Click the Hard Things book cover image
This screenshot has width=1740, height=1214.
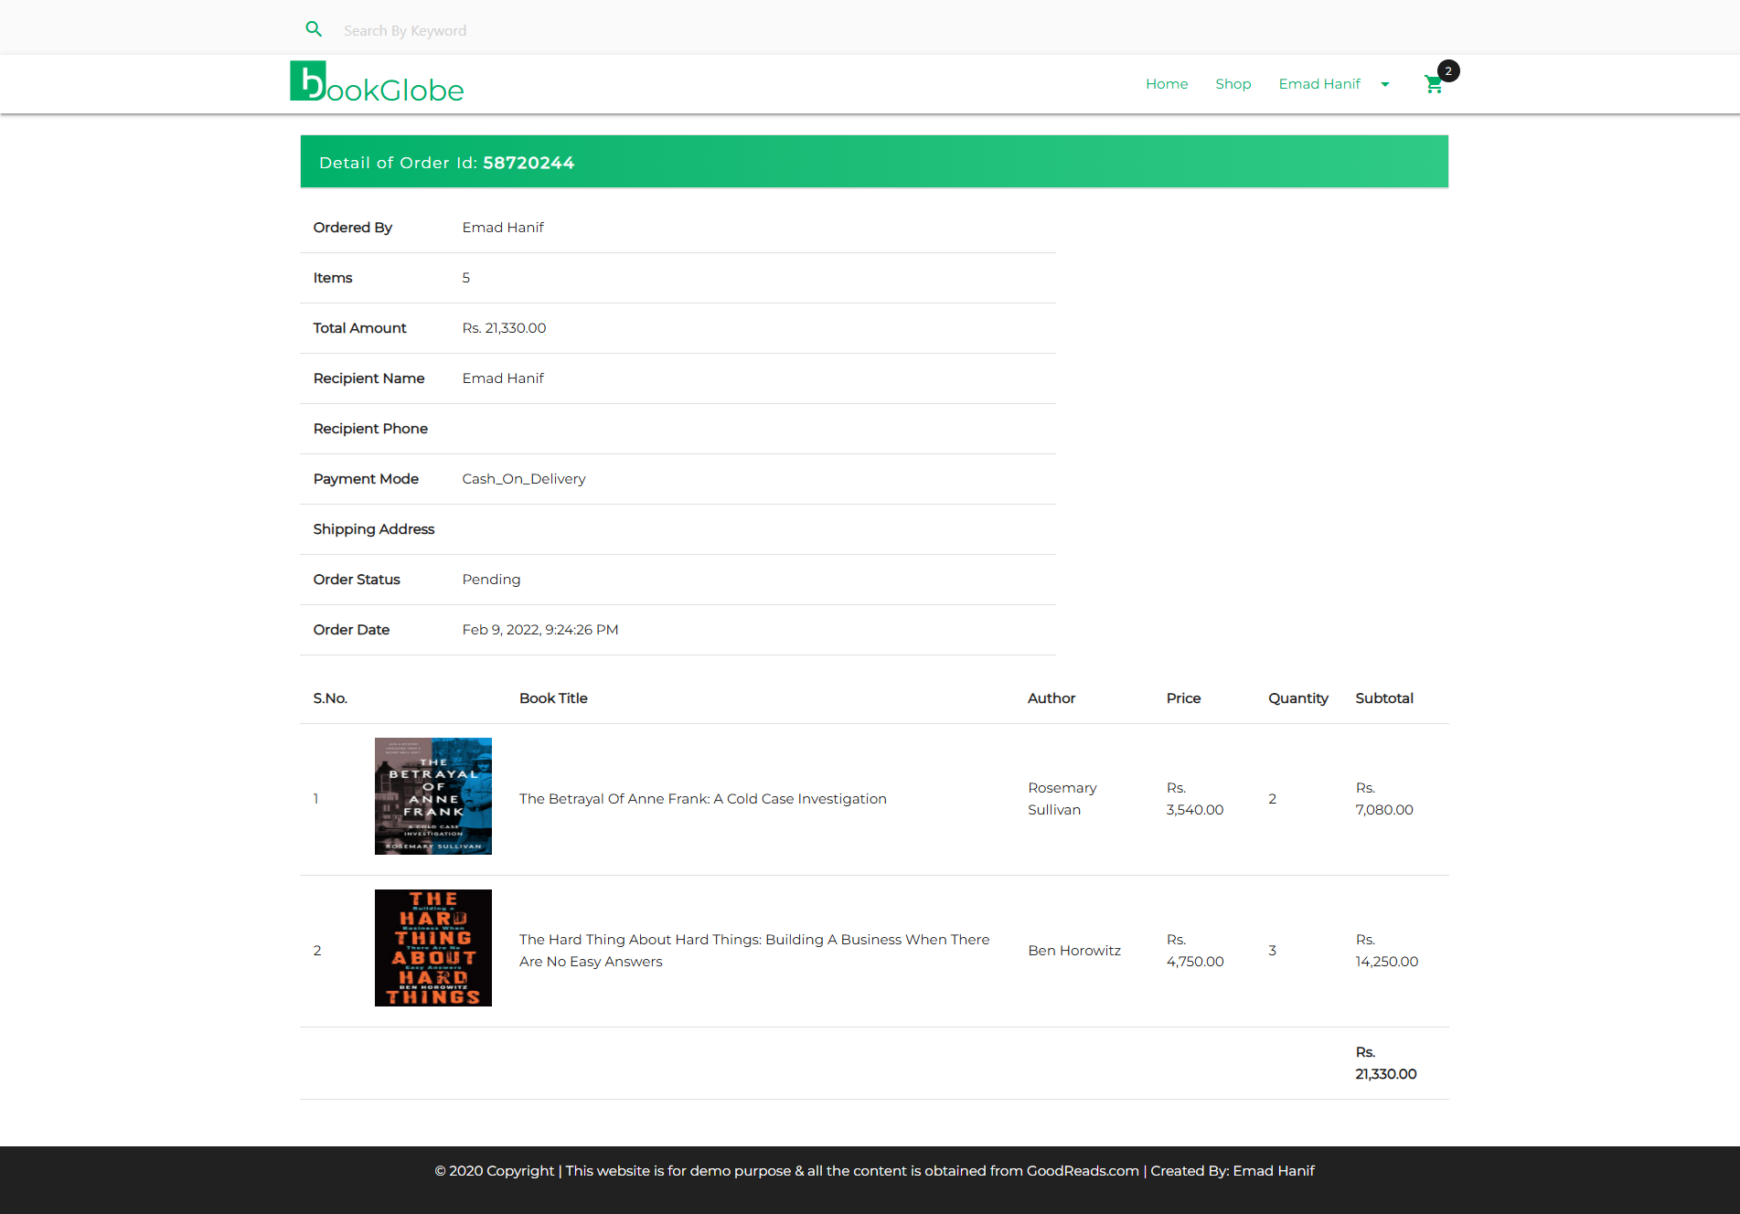[x=432, y=948]
